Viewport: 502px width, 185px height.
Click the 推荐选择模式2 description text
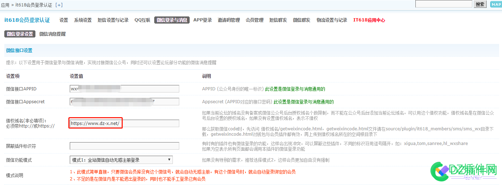[265, 160]
